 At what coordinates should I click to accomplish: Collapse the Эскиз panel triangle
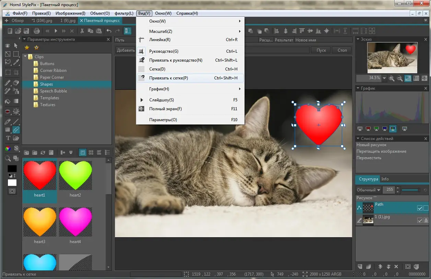pos(358,39)
